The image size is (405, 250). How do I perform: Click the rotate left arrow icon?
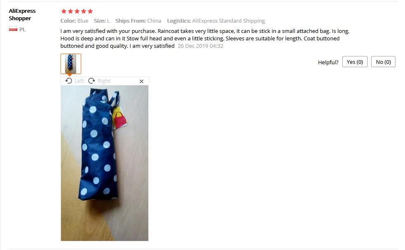68,81
